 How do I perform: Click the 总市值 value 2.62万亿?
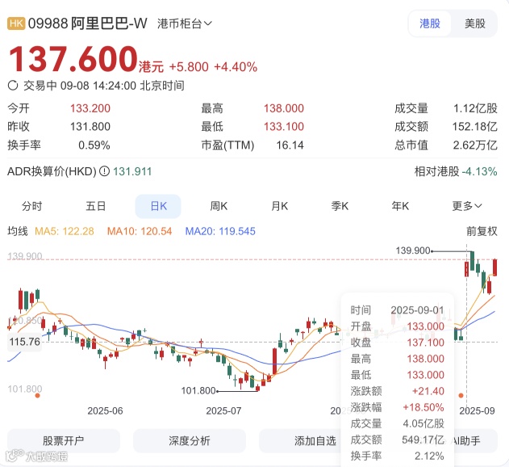[475, 145]
